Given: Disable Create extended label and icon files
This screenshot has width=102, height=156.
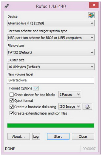Looking at the screenshot, I should click(x=11, y=113).
